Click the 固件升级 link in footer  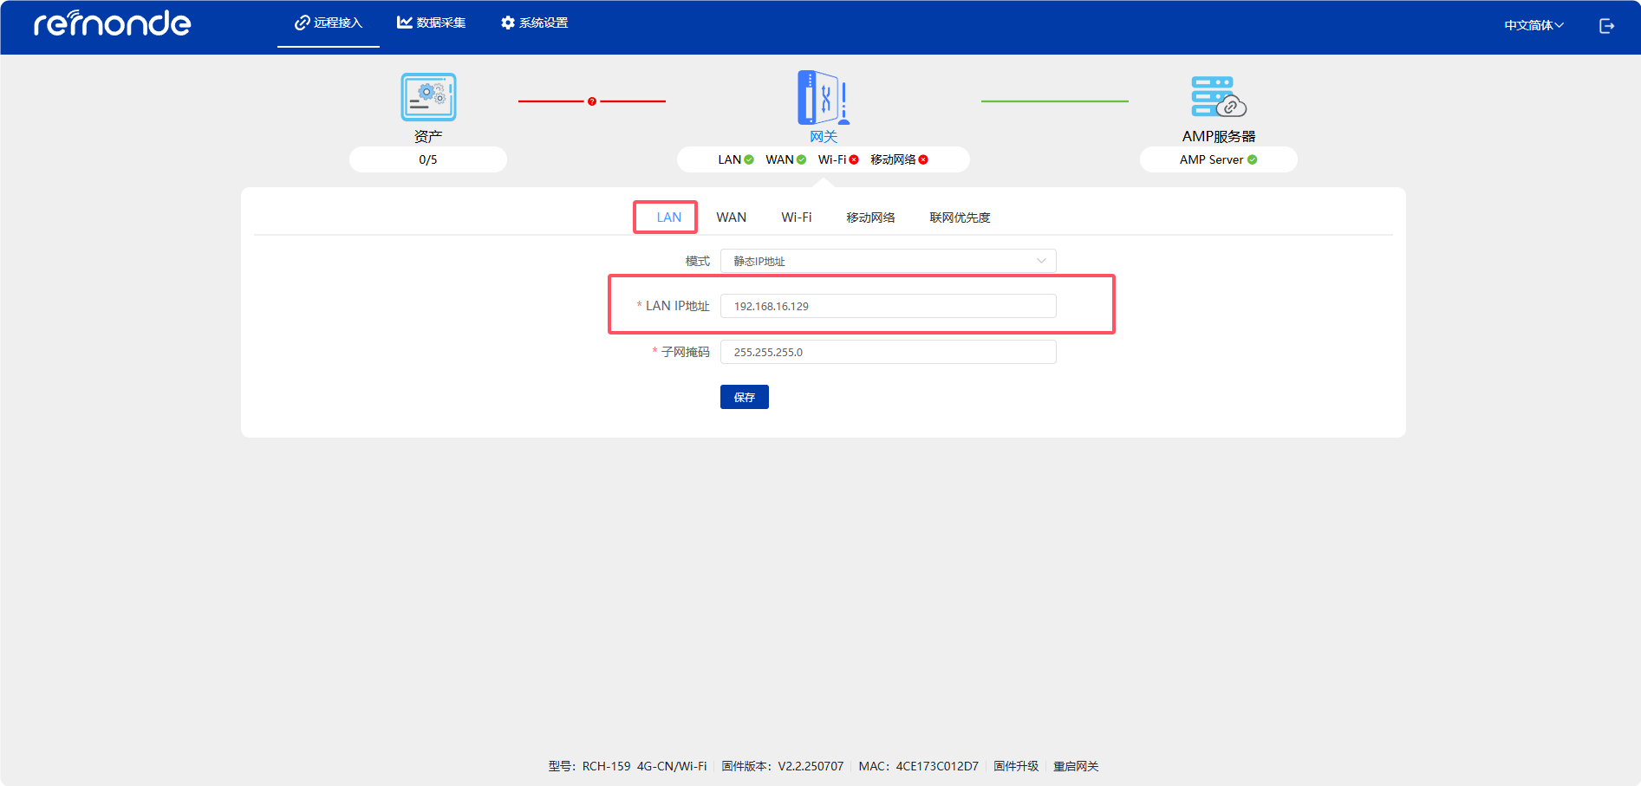tap(1016, 766)
